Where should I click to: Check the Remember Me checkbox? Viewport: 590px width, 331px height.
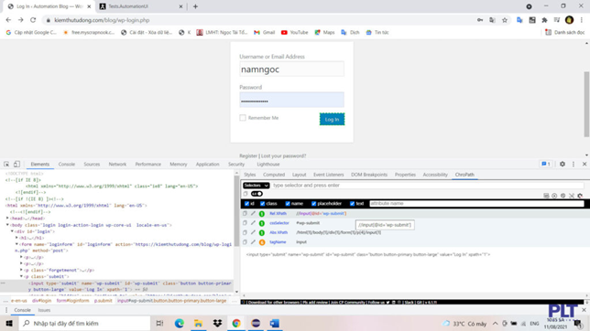(243, 118)
